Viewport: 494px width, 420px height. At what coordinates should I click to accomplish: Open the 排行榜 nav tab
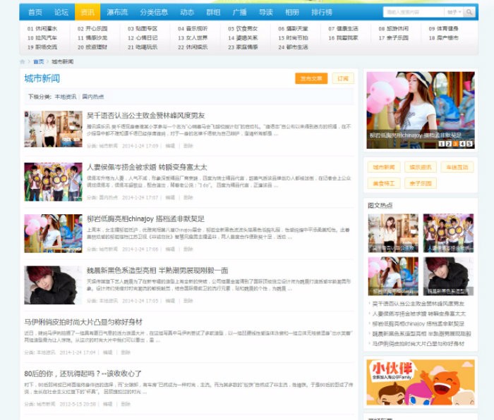point(322,12)
